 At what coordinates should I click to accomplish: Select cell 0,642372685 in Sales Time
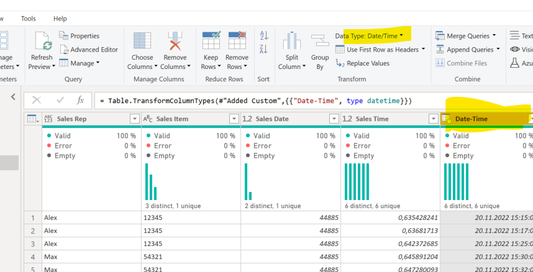[x=390, y=244]
